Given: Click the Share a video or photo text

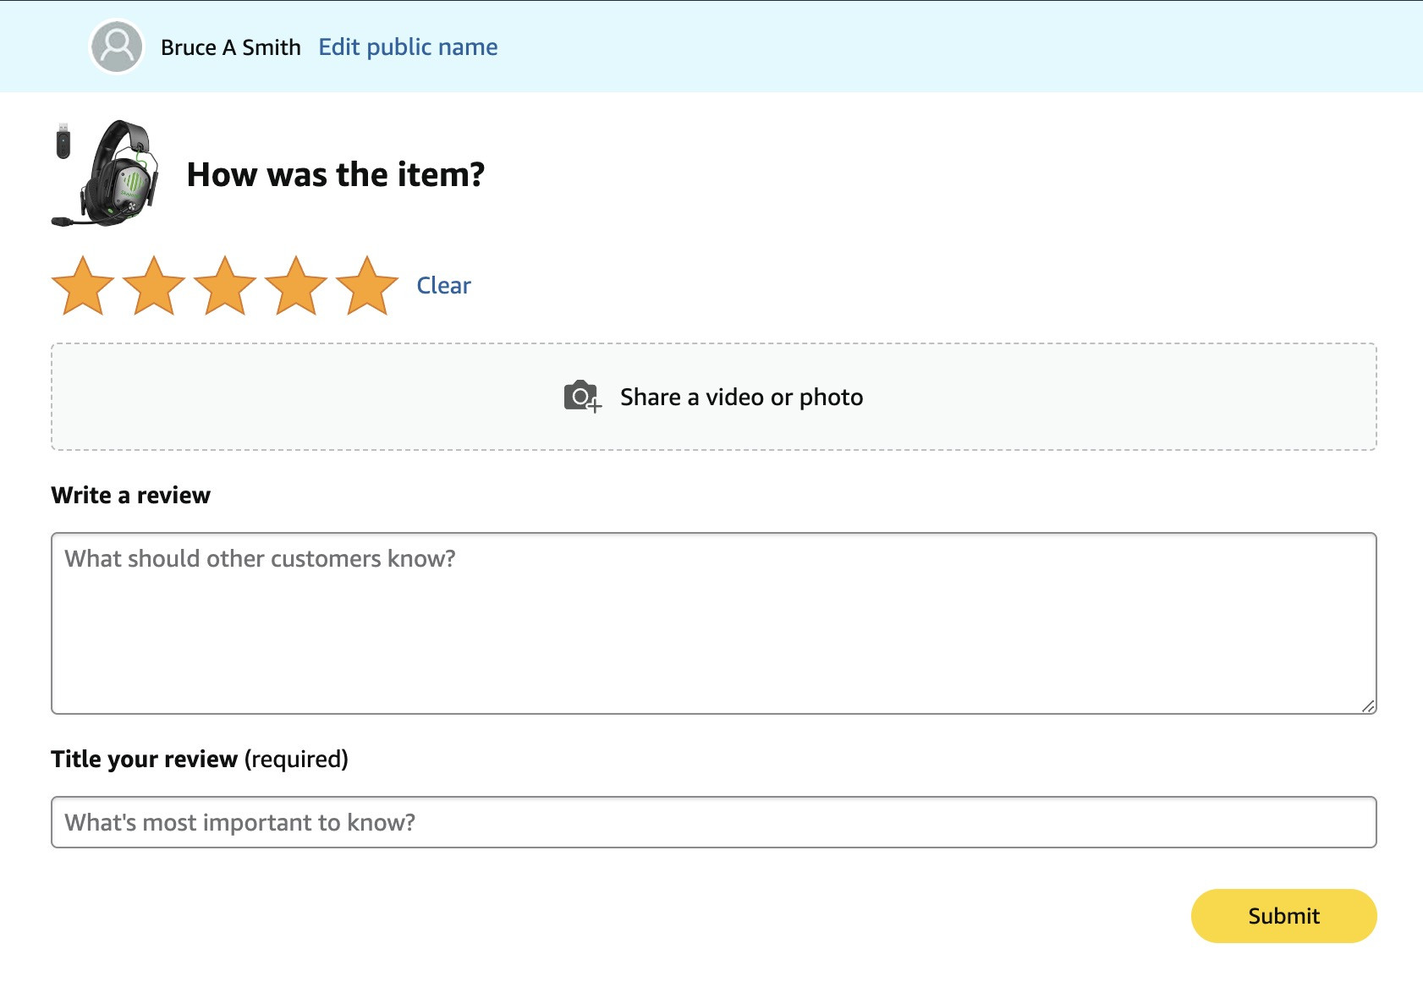Looking at the screenshot, I should (742, 398).
